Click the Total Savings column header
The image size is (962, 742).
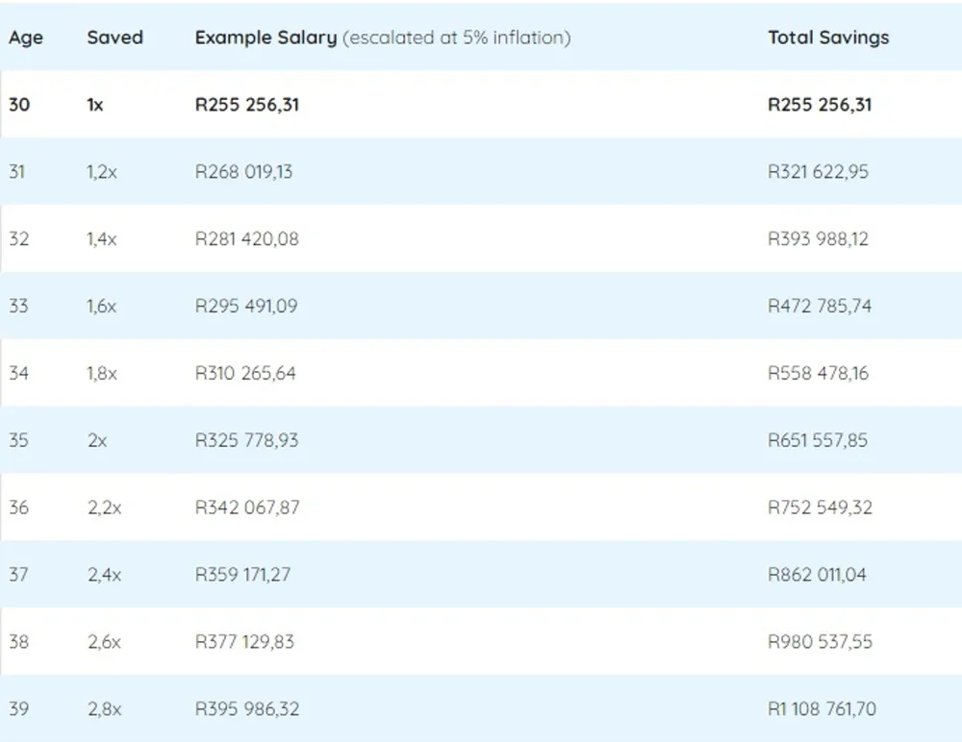(828, 37)
